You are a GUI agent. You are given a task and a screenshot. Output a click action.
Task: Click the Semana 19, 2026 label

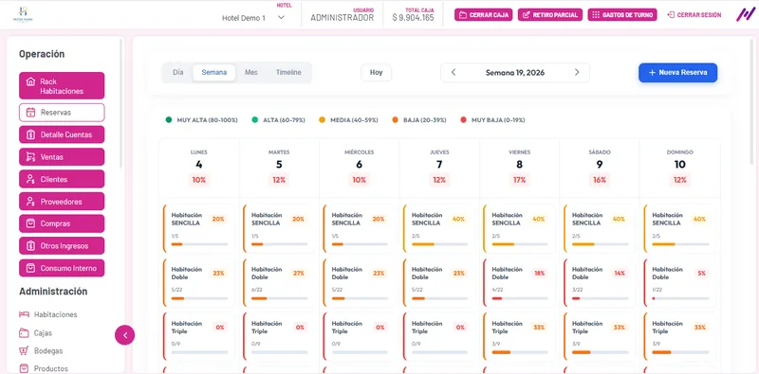pos(515,73)
